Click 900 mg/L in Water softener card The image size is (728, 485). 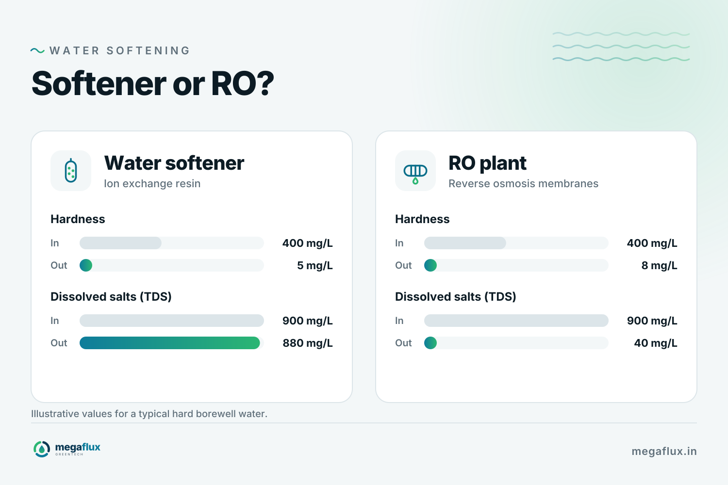pos(308,321)
